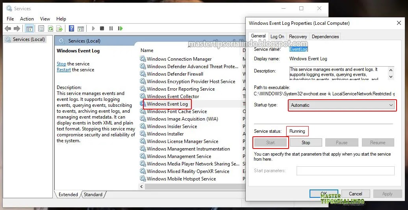
Task: Switch to the Log On tab
Action: (277, 37)
